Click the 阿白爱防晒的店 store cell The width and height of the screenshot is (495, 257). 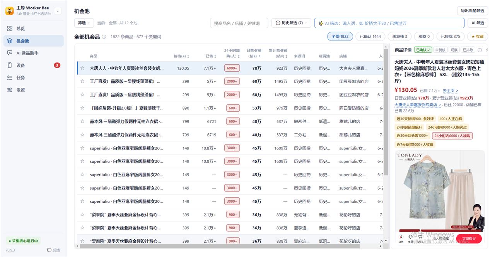point(354,108)
